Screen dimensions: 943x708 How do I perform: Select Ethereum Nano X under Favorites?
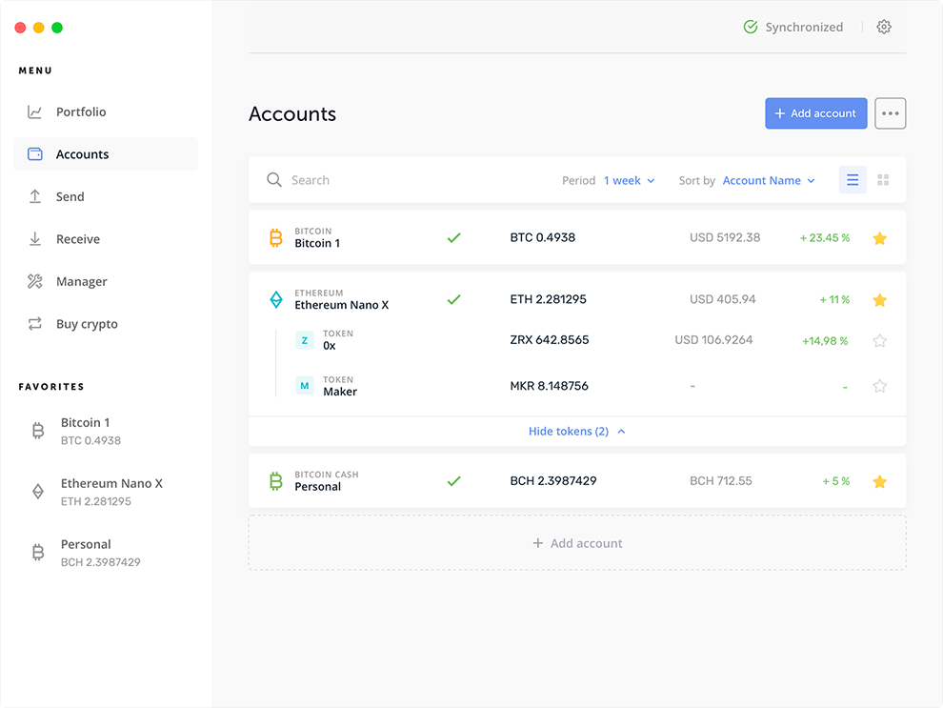[x=112, y=483]
